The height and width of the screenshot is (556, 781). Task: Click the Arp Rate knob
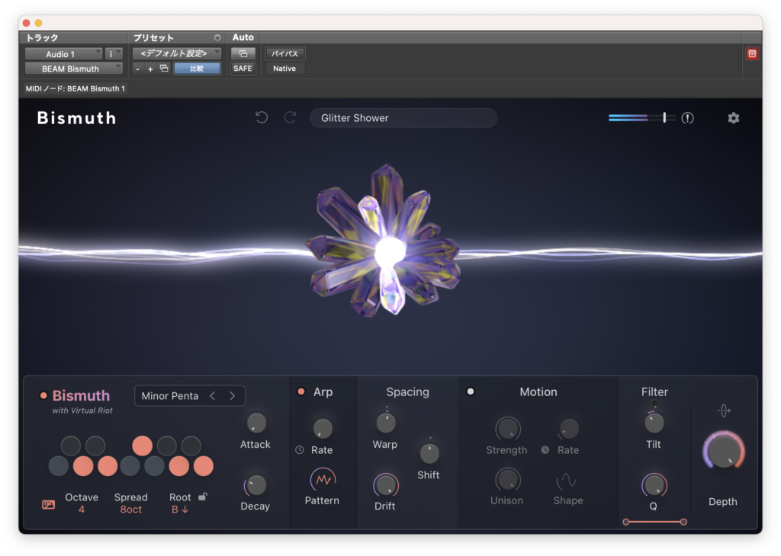(323, 428)
